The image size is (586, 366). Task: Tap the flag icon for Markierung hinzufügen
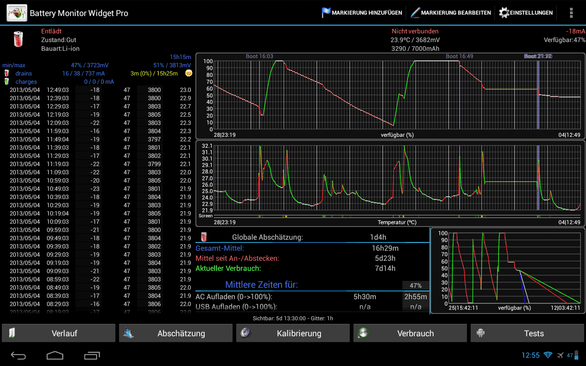(x=326, y=13)
